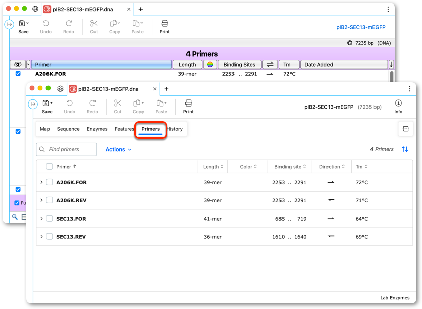
Task: Select the Primers tab
Action: pyautogui.click(x=151, y=129)
